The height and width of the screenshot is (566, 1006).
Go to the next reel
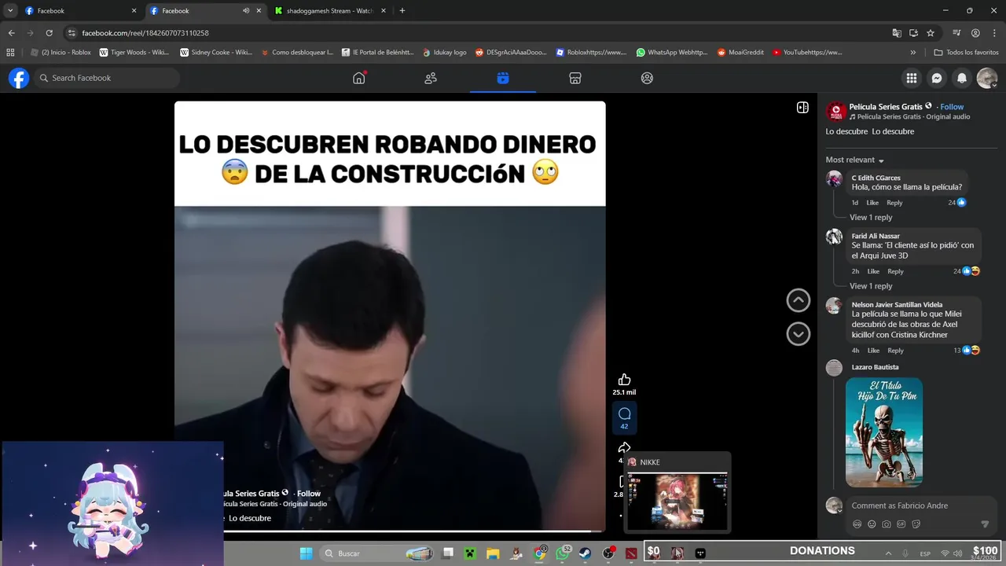point(799,333)
